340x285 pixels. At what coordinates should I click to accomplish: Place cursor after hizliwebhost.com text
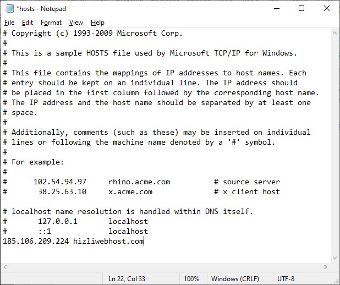click(x=144, y=242)
